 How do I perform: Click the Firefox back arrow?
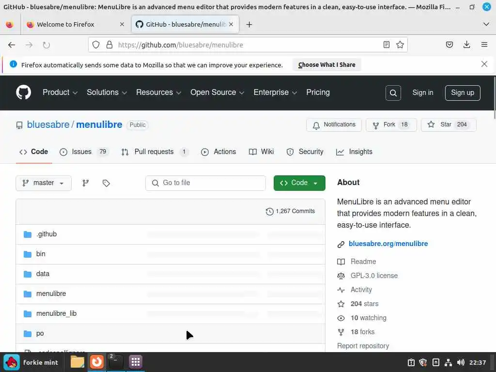pos(12,45)
